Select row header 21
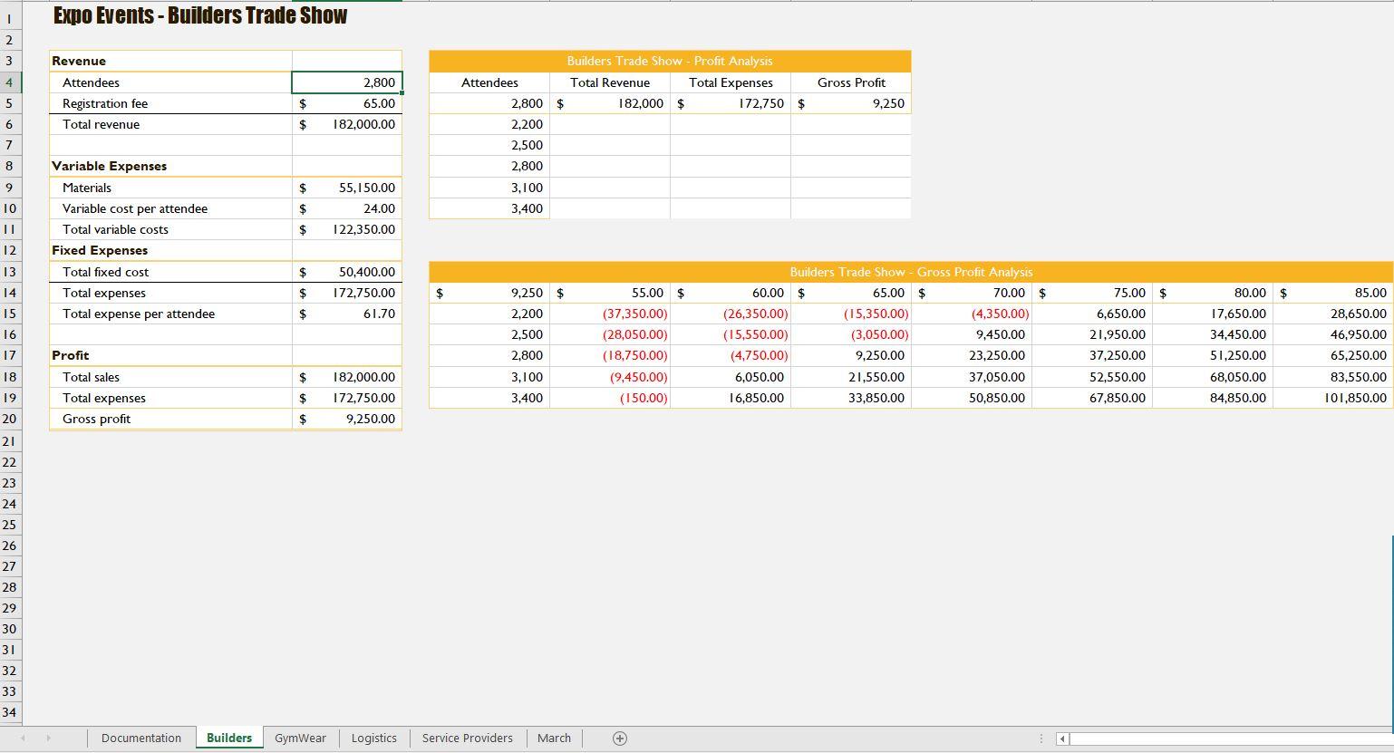The image size is (1394, 753). (9, 441)
